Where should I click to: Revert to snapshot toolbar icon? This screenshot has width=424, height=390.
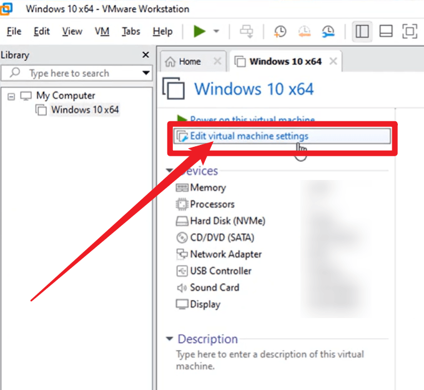tap(305, 31)
